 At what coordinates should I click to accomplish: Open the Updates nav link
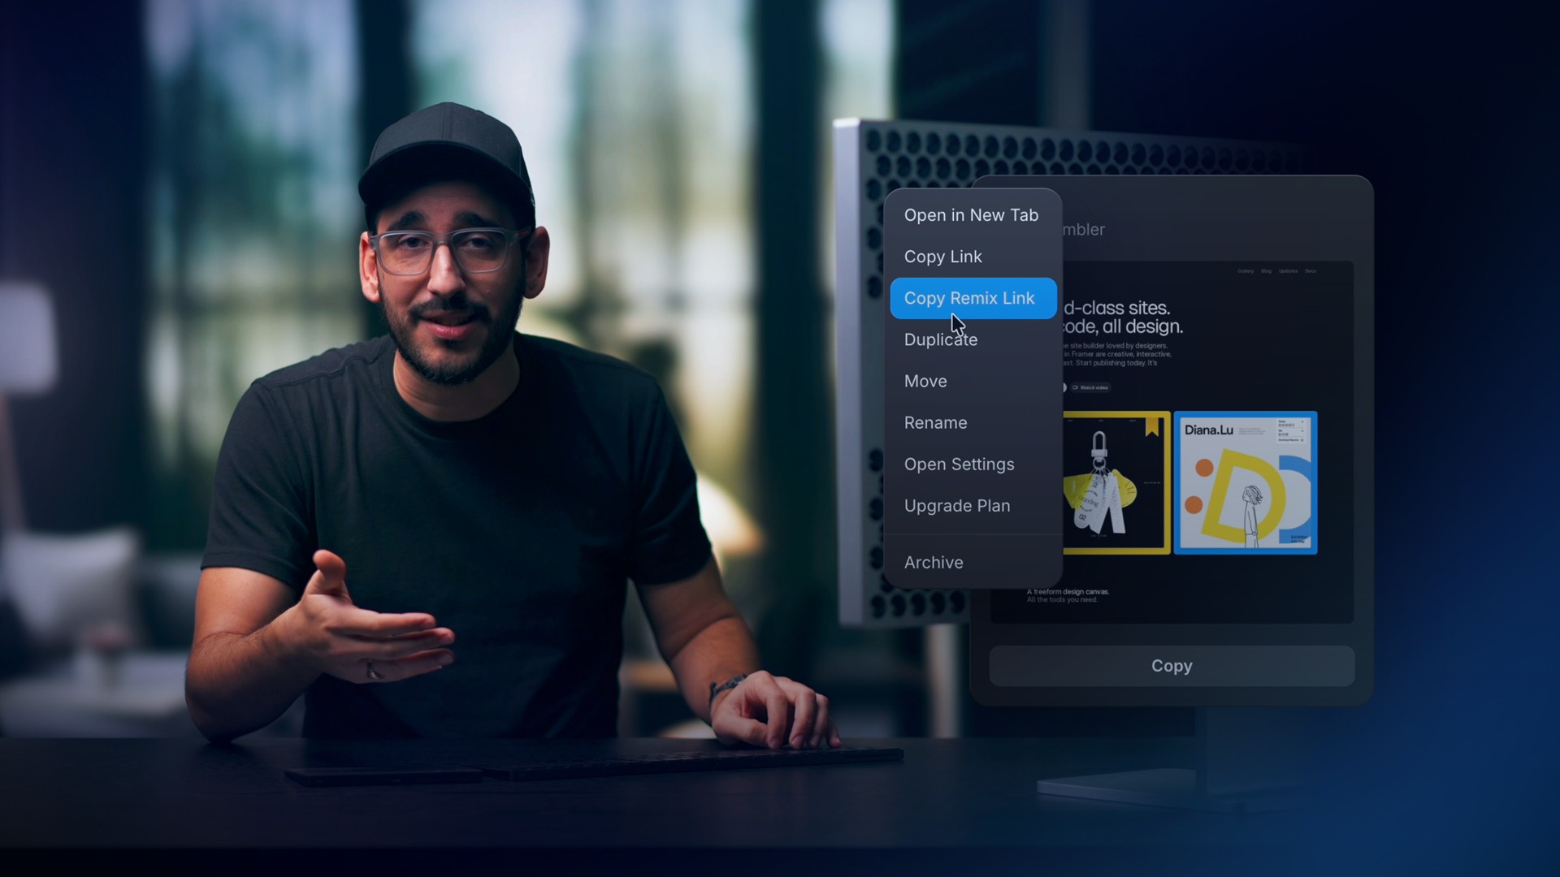pos(1288,271)
